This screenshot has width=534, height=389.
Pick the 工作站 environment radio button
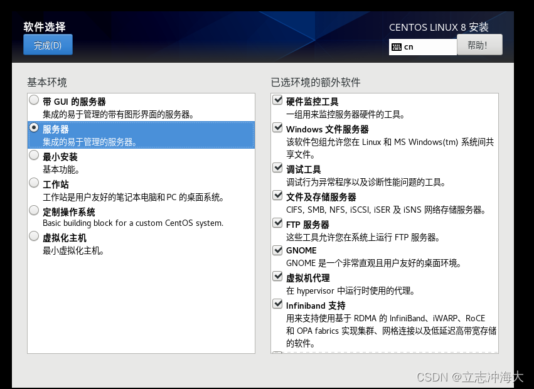(34, 183)
